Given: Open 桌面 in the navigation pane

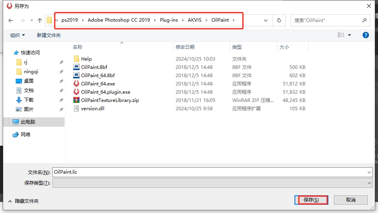Looking at the screenshot, I should [x=29, y=81].
